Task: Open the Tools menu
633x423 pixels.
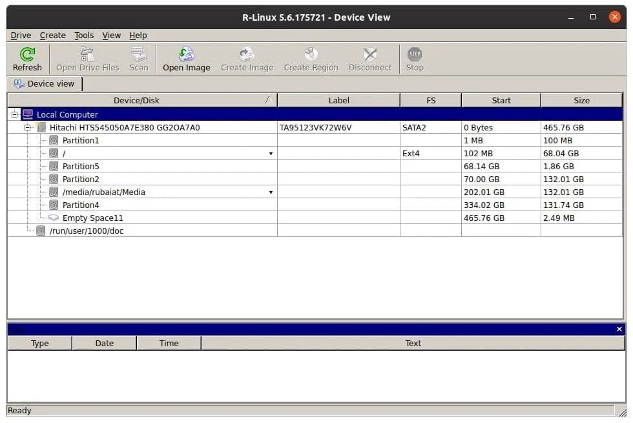Action: pyautogui.click(x=83, y=35)
